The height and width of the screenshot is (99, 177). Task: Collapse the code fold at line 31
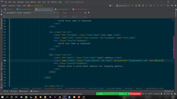[x=11, y=63]
